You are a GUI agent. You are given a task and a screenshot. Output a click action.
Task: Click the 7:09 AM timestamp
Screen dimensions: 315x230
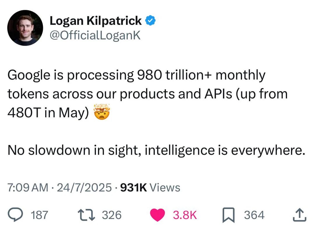[x=28, y=187]
